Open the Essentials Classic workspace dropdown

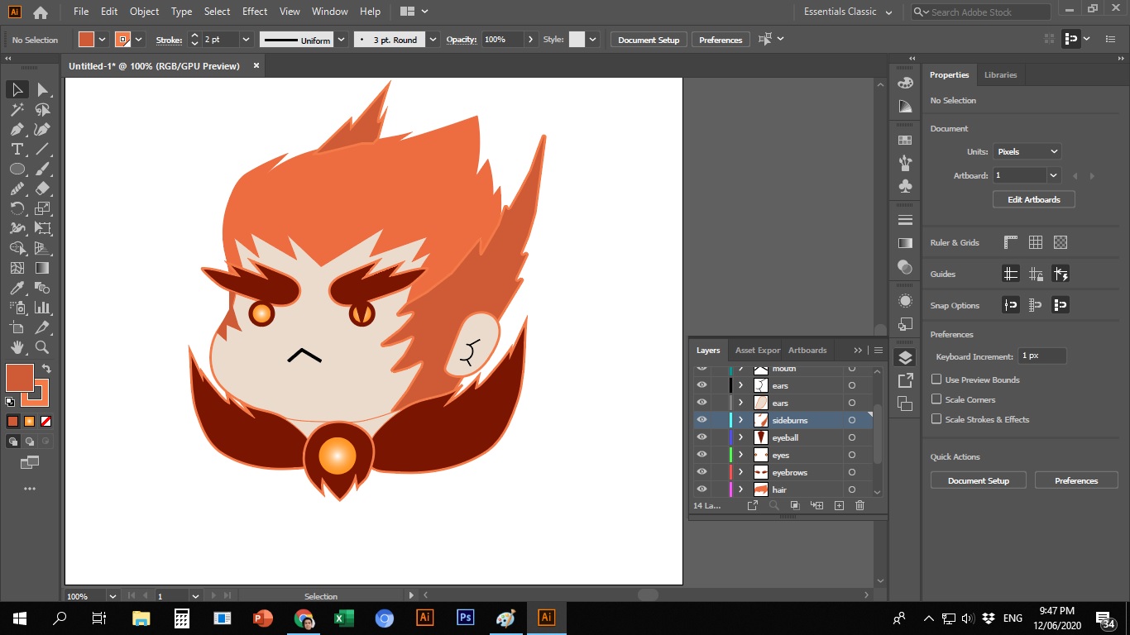click(x=848, y=12)
